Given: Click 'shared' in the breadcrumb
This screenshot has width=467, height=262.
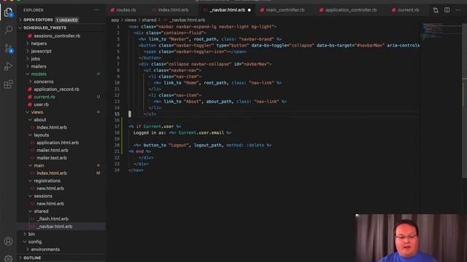Looking at the screenshot, I should point(149,20).
